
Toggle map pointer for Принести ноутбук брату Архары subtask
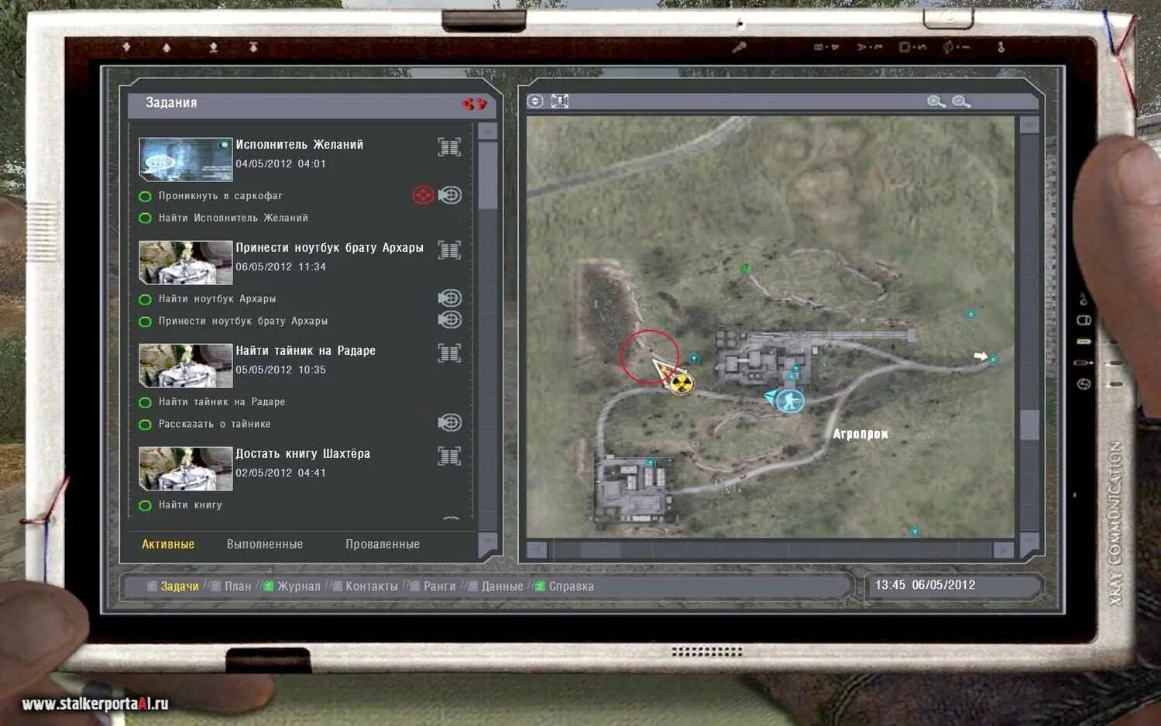point(450,319)
